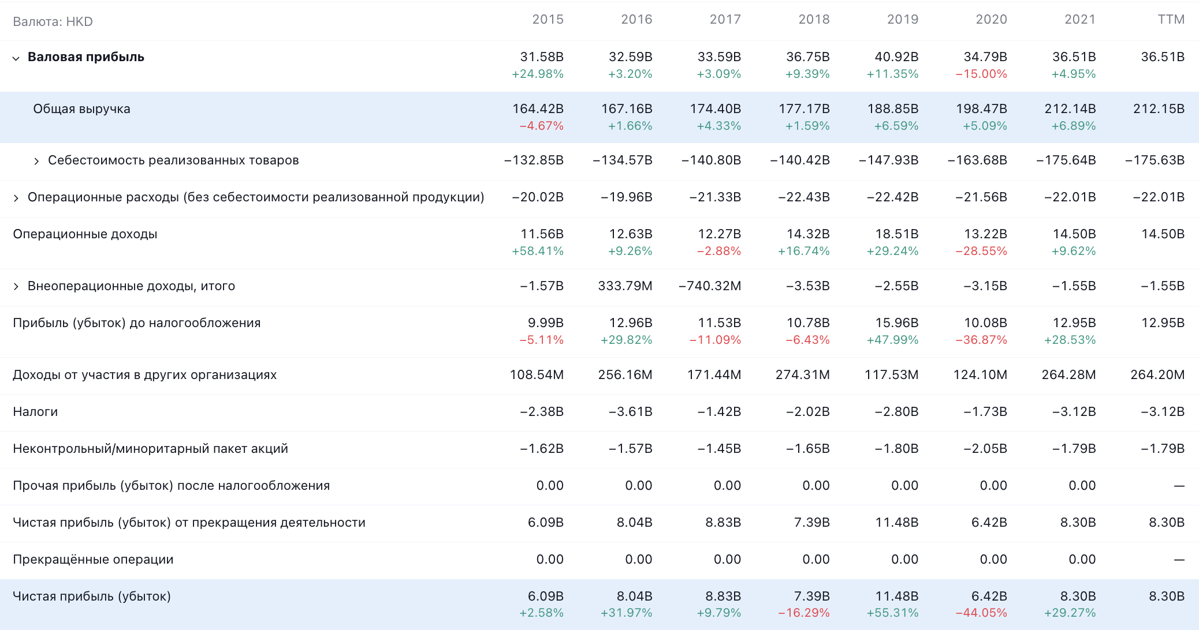
Task: Click the 2020 column header
Action: pyautogui.click(x=991, y=20)
